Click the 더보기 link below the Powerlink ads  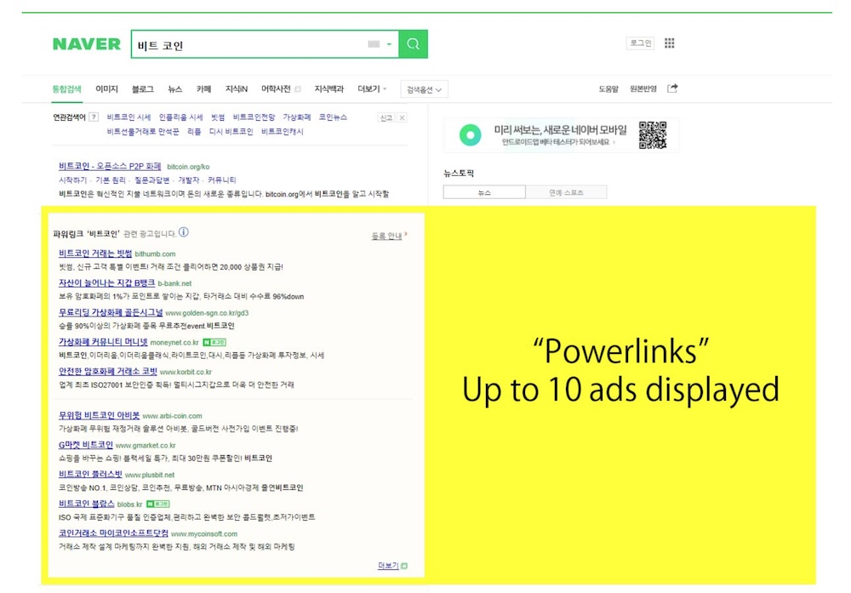387,566
